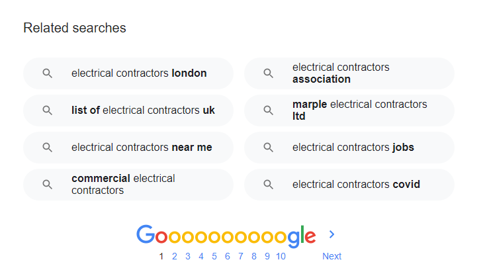Click magnifier icon beside 'marple electrical contractors ltd'
This screenshot has height=270, width=485.
pyautogui.click(x=268, y=111)
